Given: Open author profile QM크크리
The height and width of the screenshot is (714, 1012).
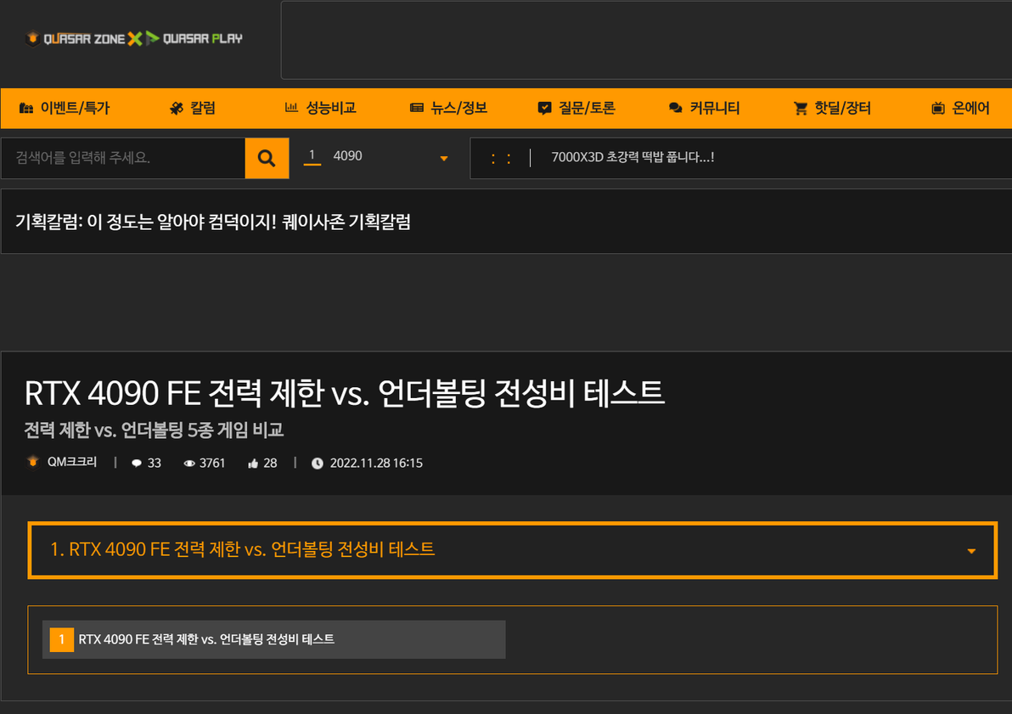Looking at the screenshot, I should click(71, 462).
